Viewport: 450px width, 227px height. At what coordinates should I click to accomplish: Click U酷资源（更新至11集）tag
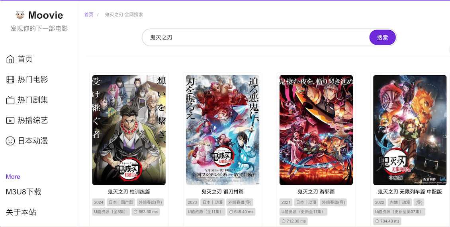[303, 212]
